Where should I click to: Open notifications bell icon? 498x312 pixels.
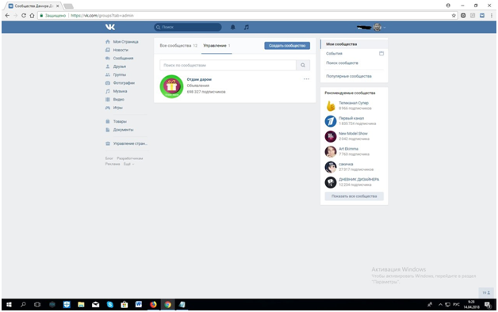(x=233, y=27)
